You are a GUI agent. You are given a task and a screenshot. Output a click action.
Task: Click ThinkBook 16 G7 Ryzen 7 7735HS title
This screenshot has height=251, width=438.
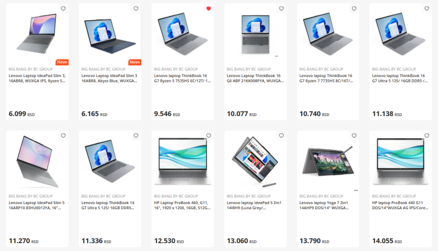326,78
